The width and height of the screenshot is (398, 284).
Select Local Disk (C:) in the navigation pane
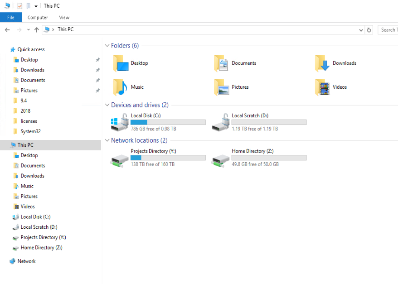(x=35, y=217)
